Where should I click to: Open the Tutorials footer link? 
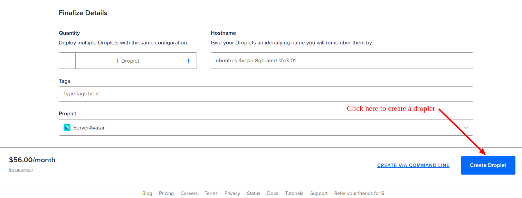point(294,193)
